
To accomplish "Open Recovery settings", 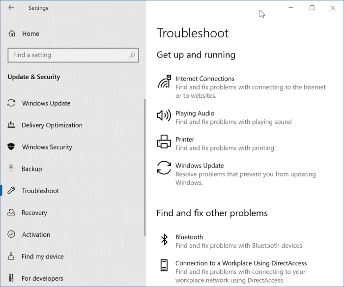I will 34,213.
